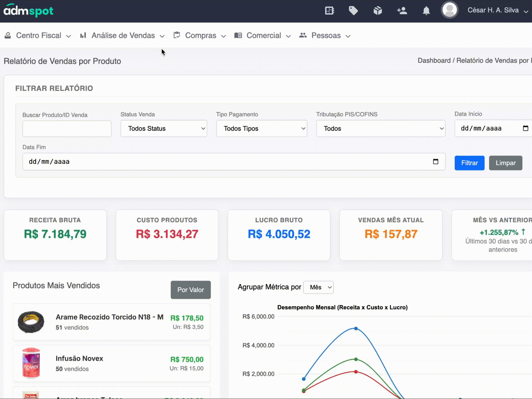The width and height of the screenshot is (532, 399).
Task: Toggle the Por Valor sorting button
Action: (x=191, y=290)
